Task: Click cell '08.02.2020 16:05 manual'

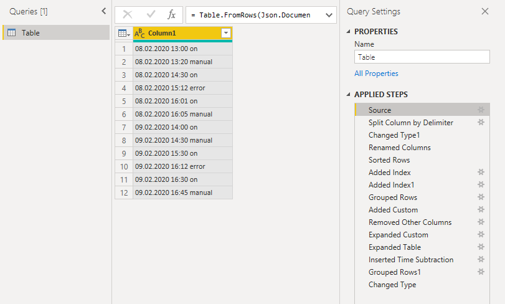Action: coord(182,114)
